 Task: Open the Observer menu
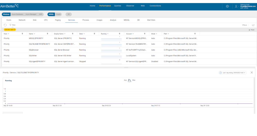point(130,6)
